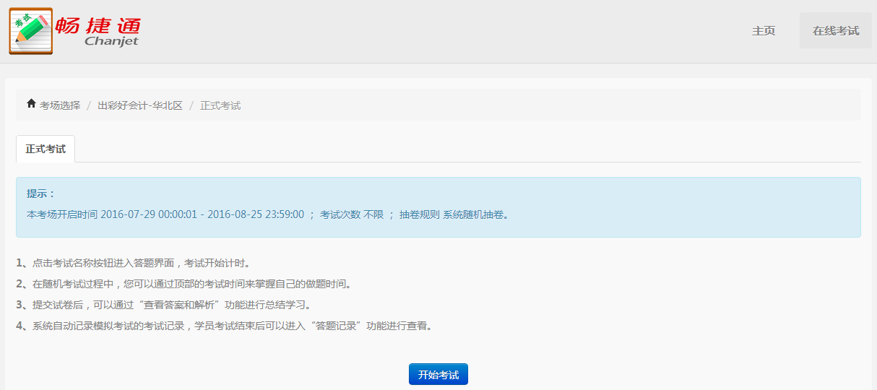Switch to the 正式考试 tab
The width and height of the screenshot is (877, 390).
tap(46, 149)
